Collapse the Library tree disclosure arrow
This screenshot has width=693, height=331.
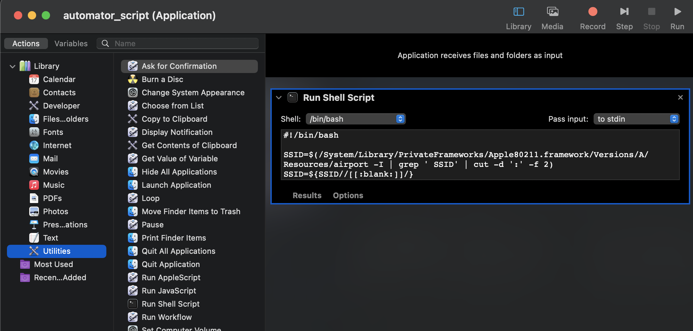coord(13,66)
